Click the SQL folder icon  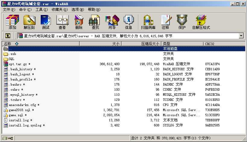click(x=6, y=59)
